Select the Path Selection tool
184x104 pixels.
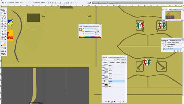(2, 31)
